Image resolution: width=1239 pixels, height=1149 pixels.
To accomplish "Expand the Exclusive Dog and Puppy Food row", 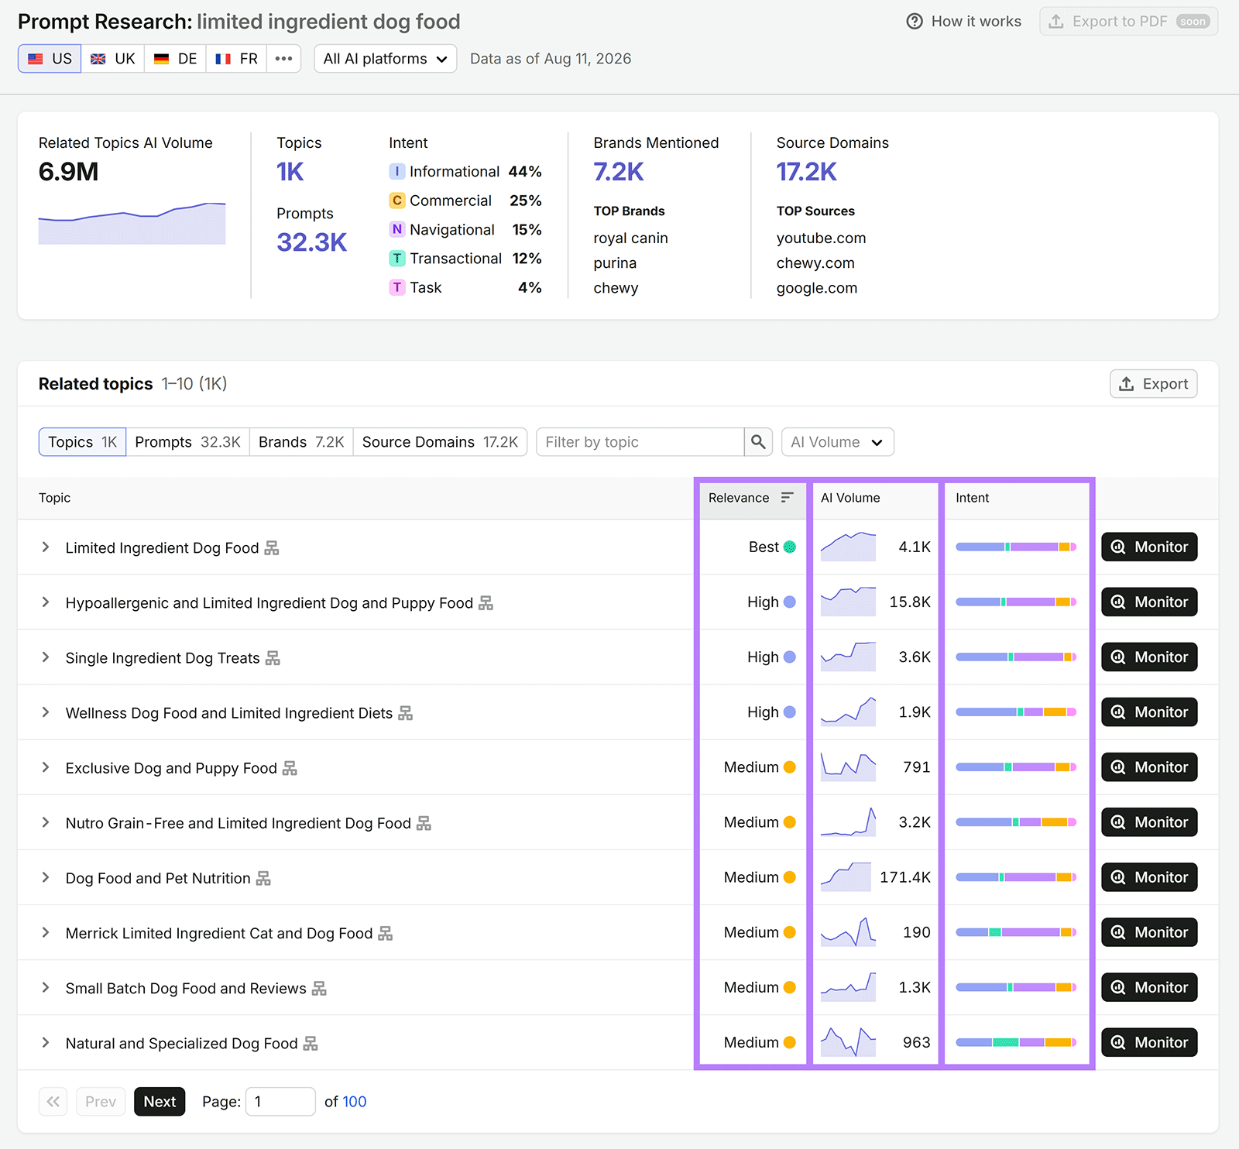I will (x=46, y=767).
